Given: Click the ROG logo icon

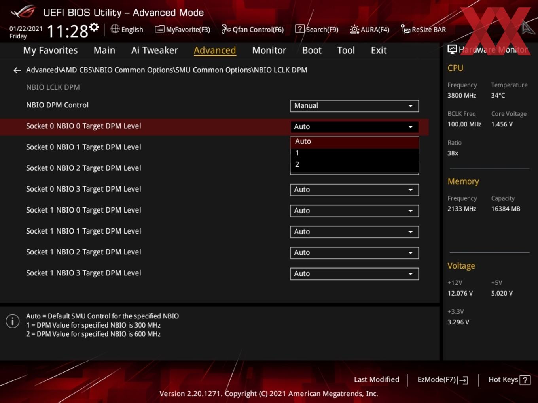Looking at the screenshot, I should pos(23,12).
